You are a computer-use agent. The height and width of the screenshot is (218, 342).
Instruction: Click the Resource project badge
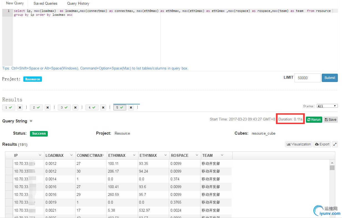(x=32, y=79)
